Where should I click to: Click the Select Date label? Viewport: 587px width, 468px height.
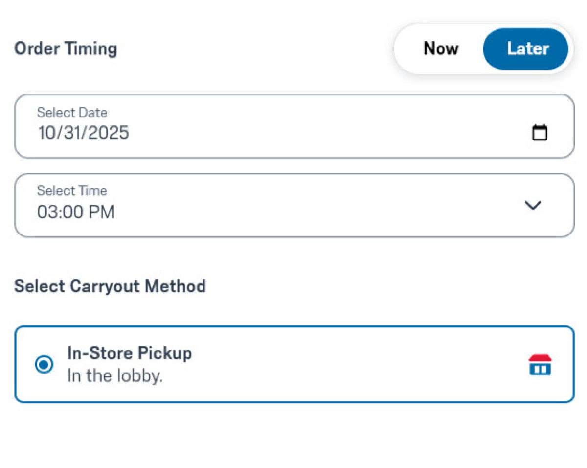[72, 113]
